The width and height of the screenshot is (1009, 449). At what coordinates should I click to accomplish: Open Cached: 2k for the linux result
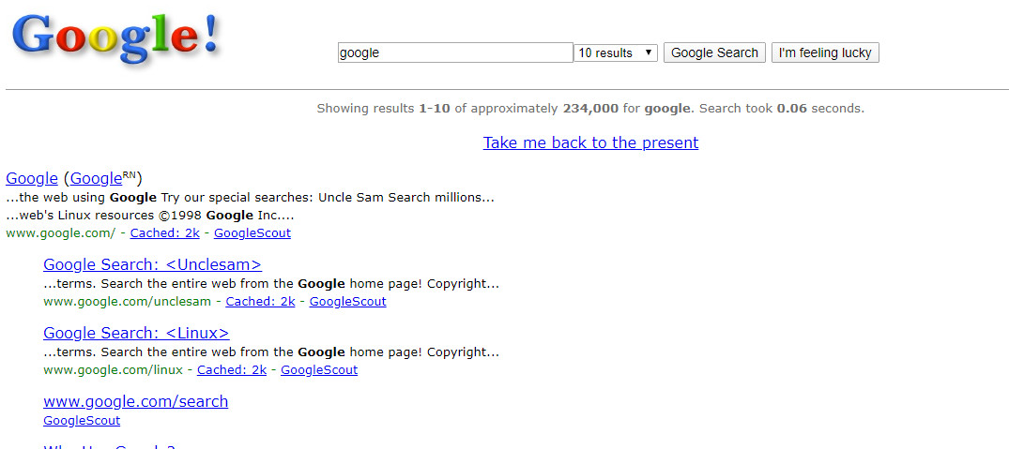[232, 370]
